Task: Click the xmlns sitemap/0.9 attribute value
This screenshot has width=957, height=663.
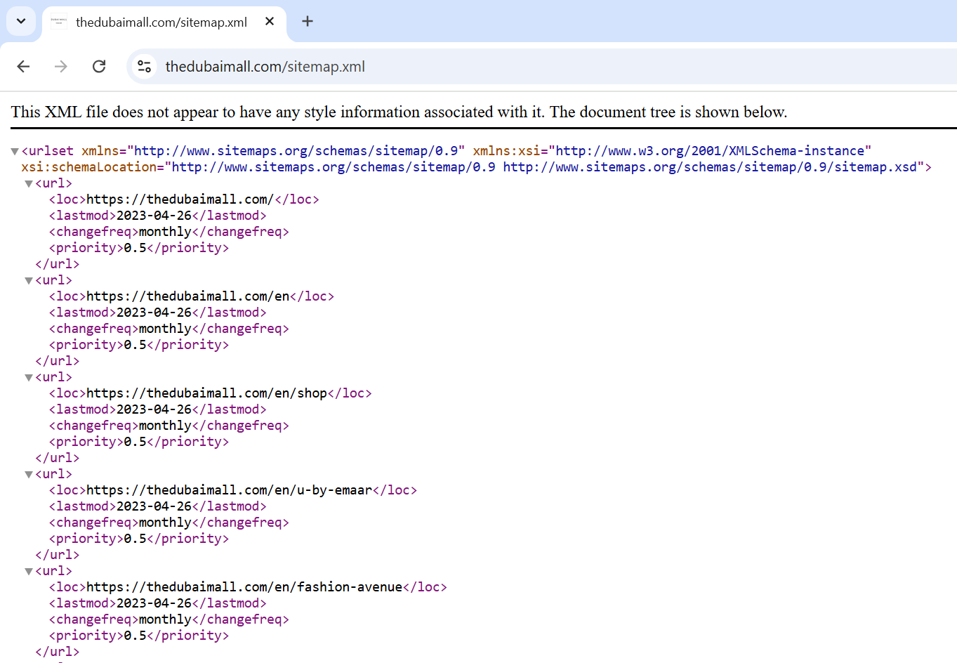Action: [296, 151]
